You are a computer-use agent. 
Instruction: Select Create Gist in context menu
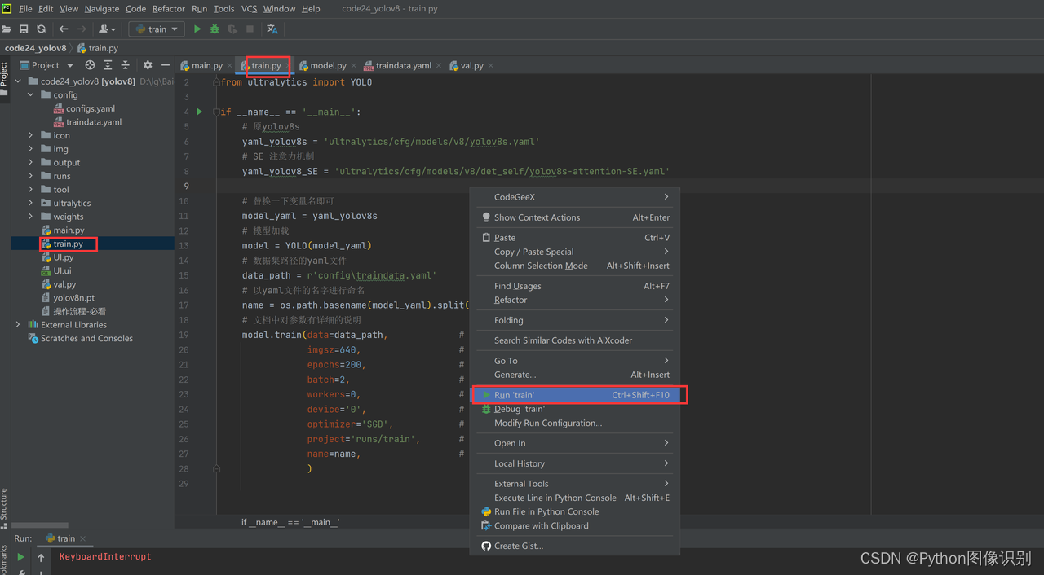click(x=575, y=546)
